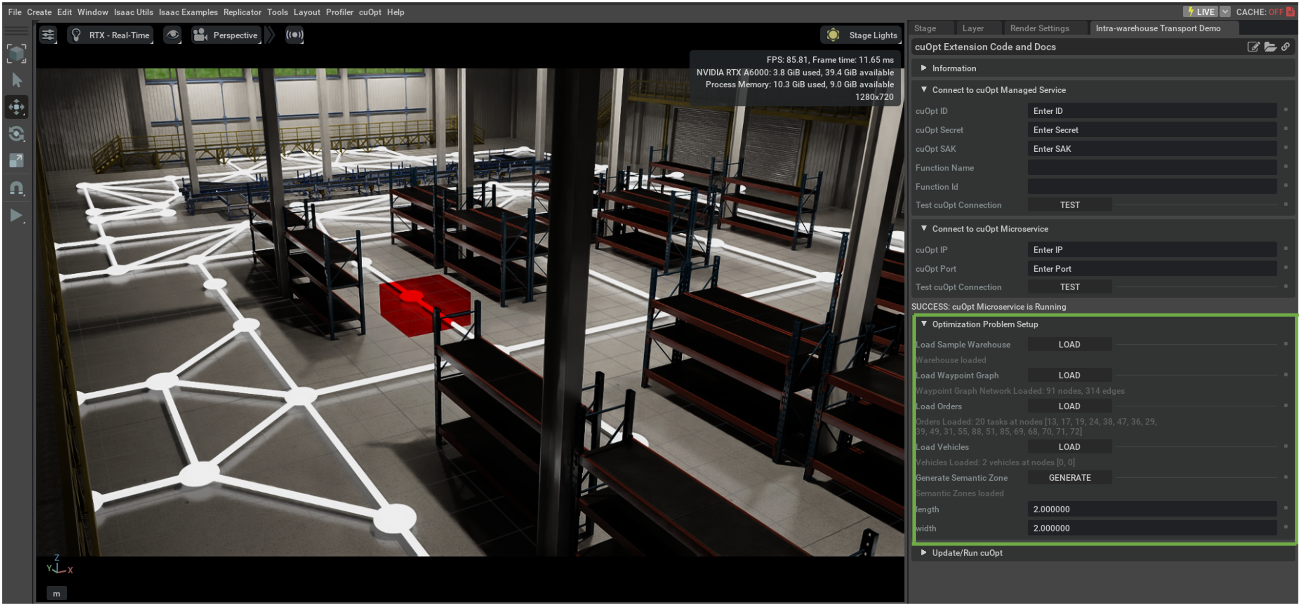Click LOAD for Load Orders

tap(1070, 406)
